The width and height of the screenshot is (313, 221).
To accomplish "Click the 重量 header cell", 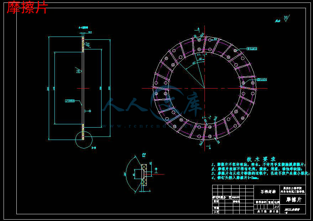I will [271, 202].
